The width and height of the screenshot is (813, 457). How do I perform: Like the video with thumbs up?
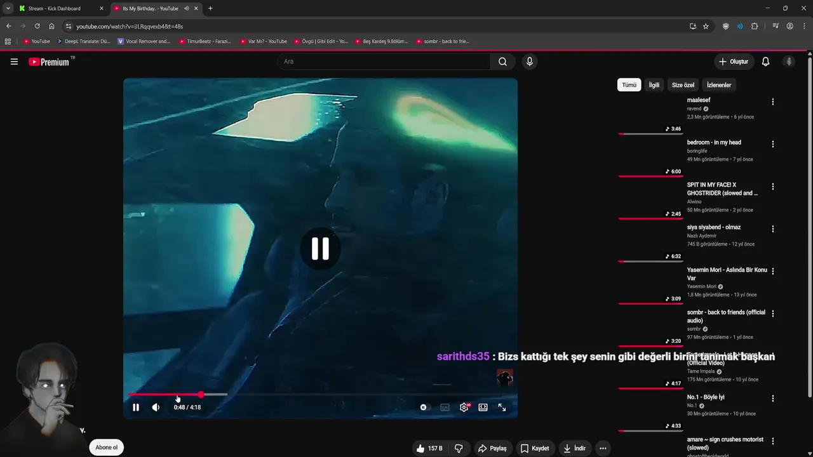point(429,448)
